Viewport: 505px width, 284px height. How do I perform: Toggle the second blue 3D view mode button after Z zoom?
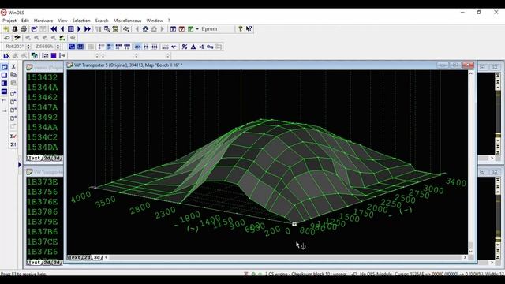(x=80, y=47)
